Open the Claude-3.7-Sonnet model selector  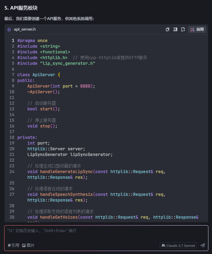178,245
